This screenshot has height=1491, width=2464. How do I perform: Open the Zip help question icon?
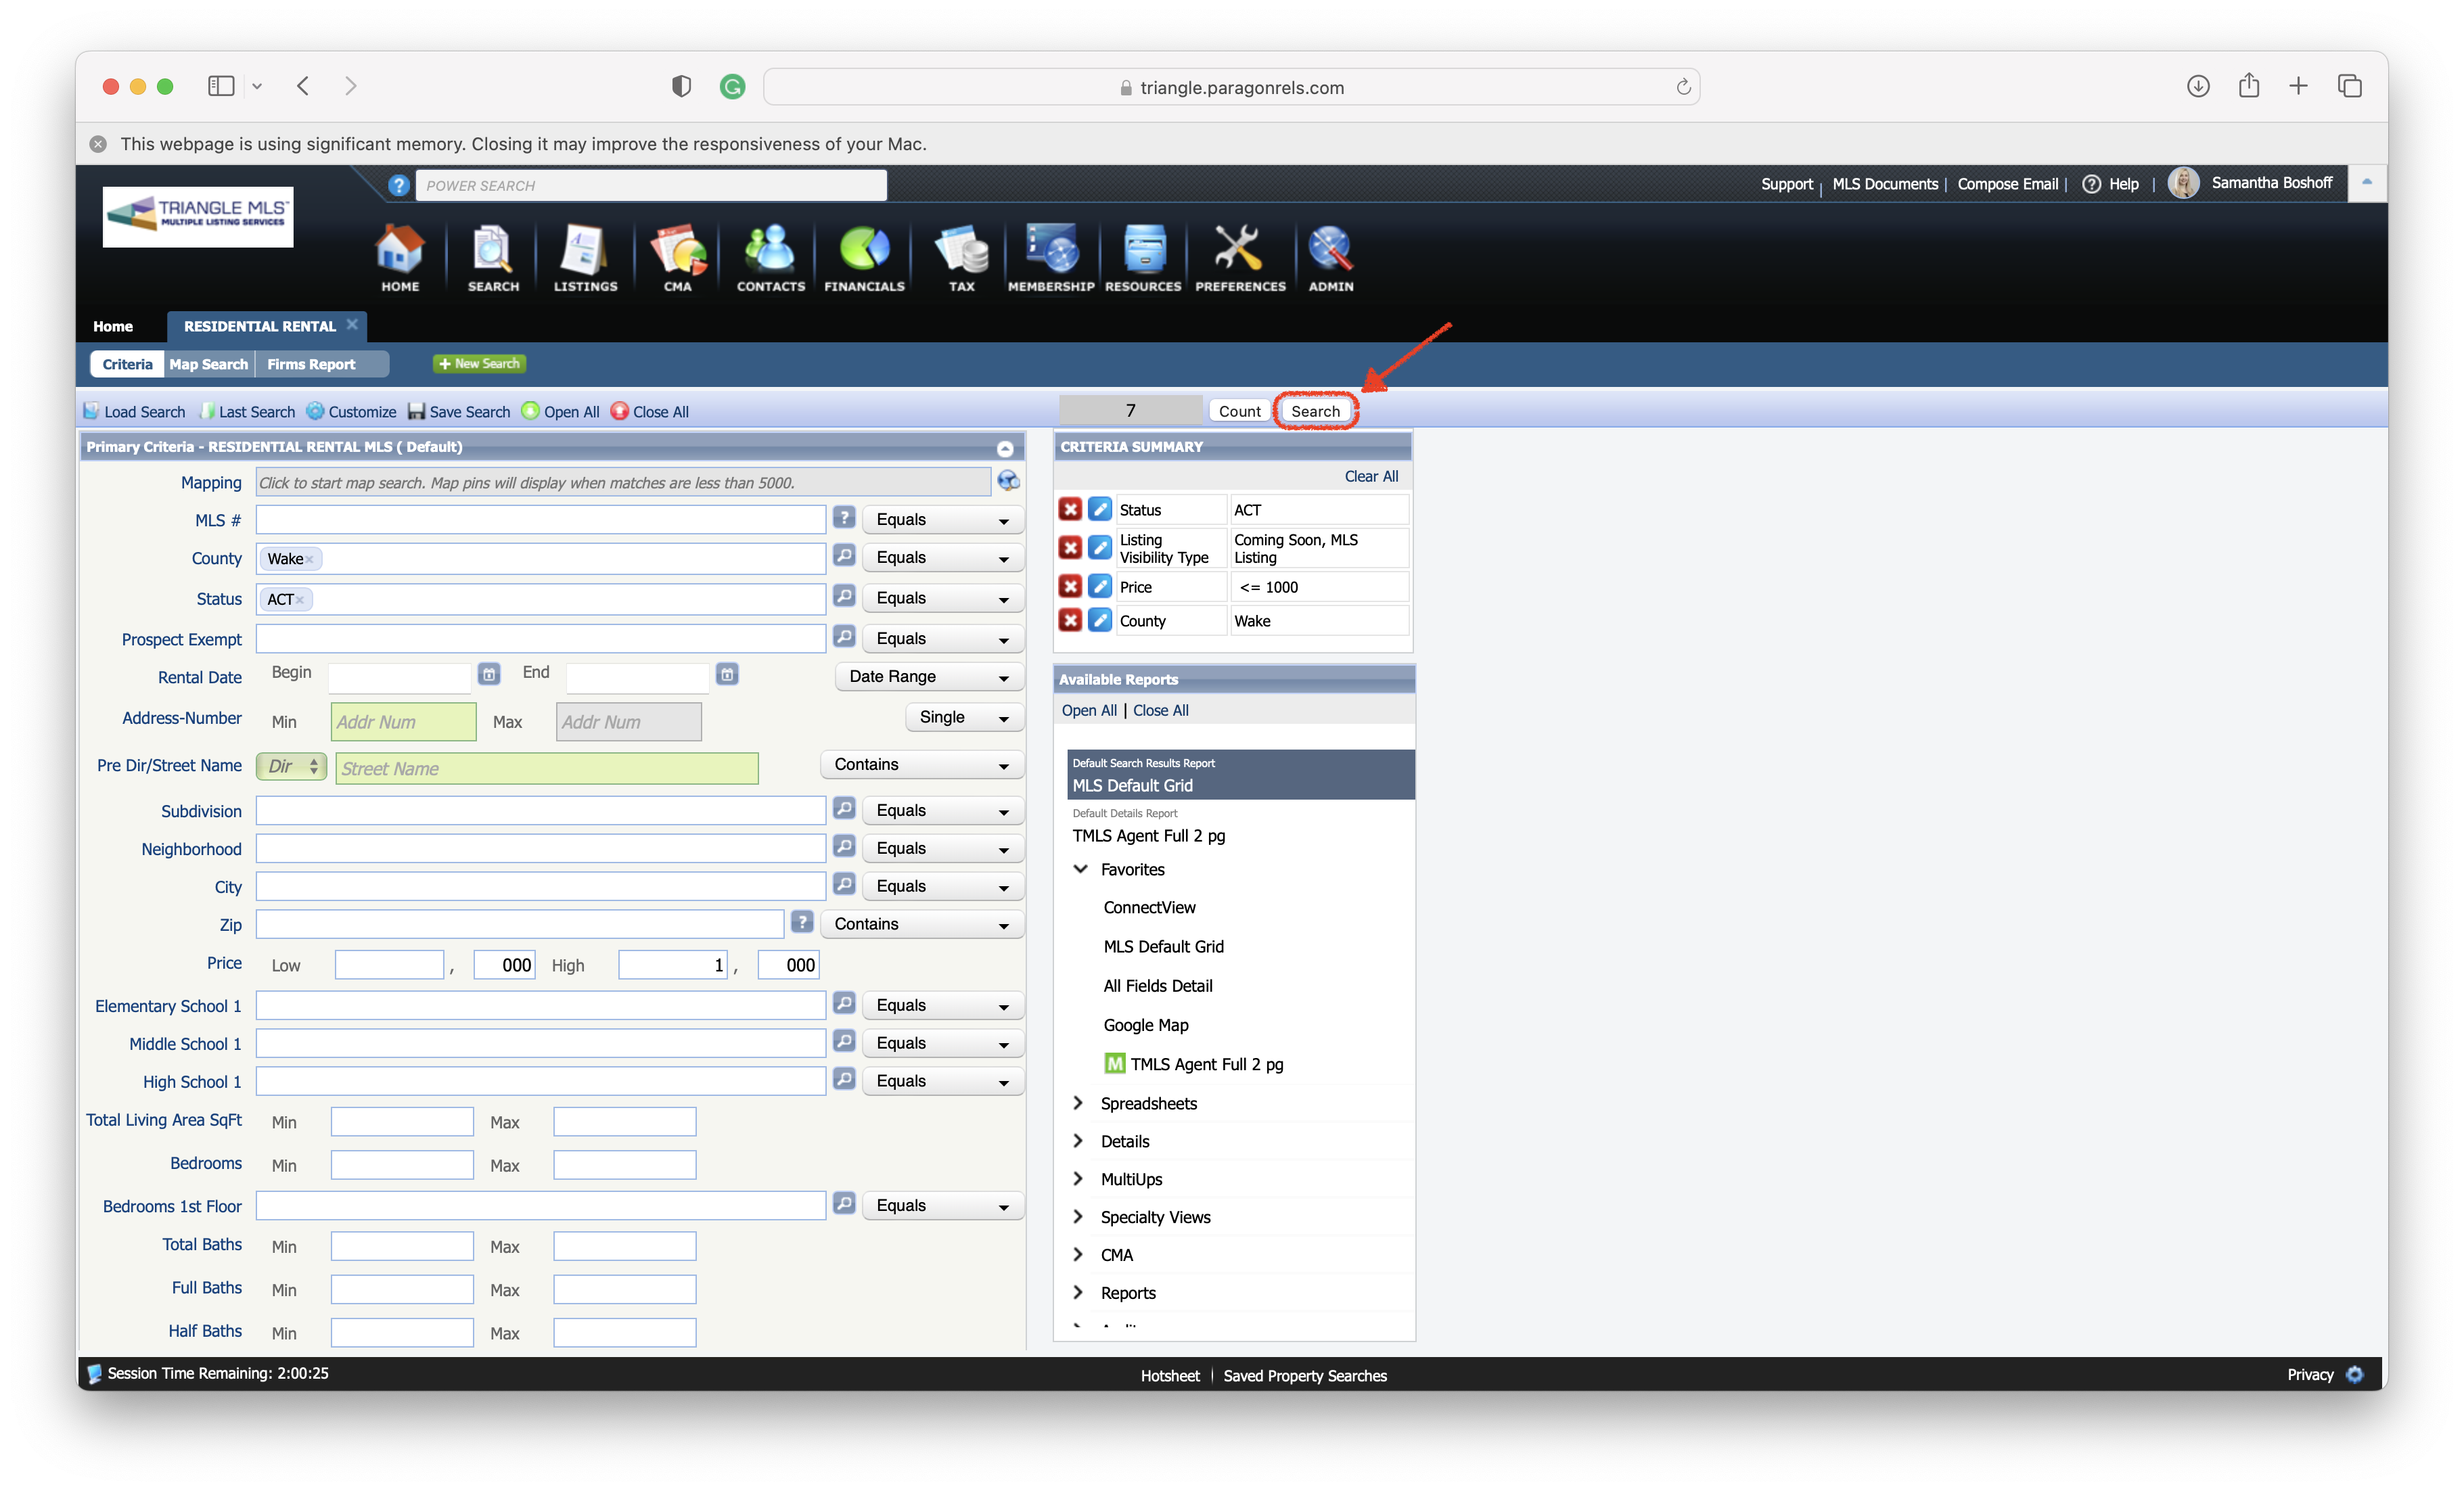[802, 922]
